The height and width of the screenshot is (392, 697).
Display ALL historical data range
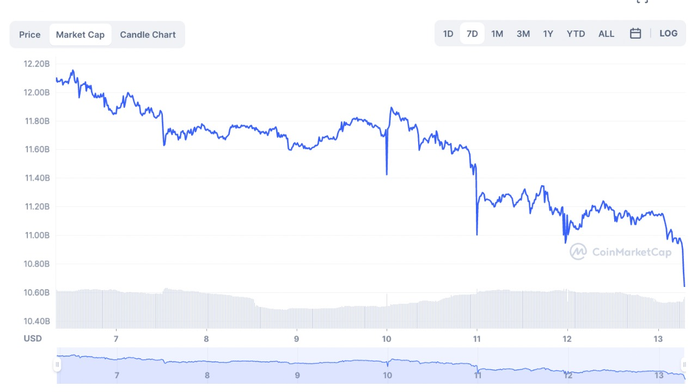point(606,34)
